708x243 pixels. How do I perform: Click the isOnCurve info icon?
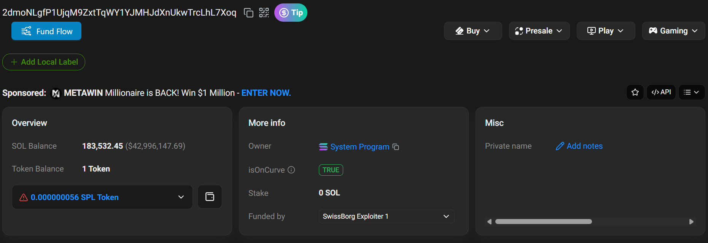click(x=291, y=170)
